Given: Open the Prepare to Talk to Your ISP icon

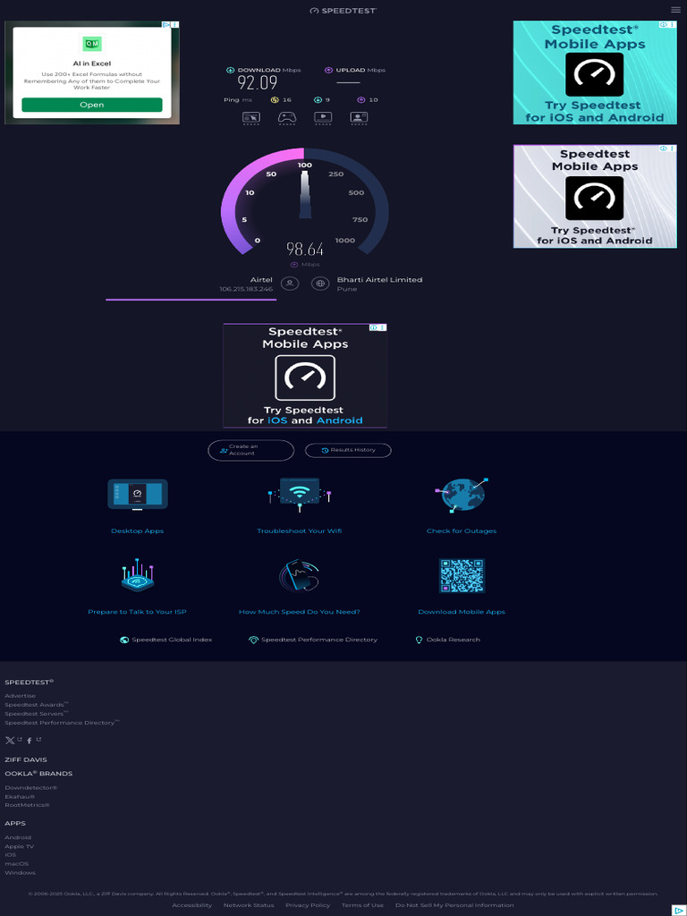Looking at the screenshot, I should [137, 576].
